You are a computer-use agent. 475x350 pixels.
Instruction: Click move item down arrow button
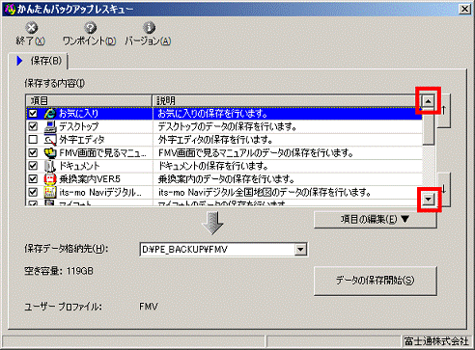click(444, 190)
